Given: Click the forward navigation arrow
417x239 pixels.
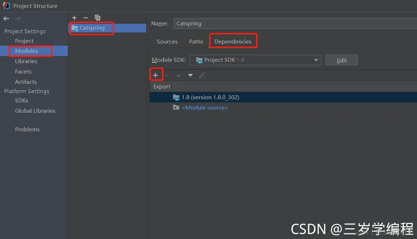Looking at the screenshot, I should (x=18, y=19).
